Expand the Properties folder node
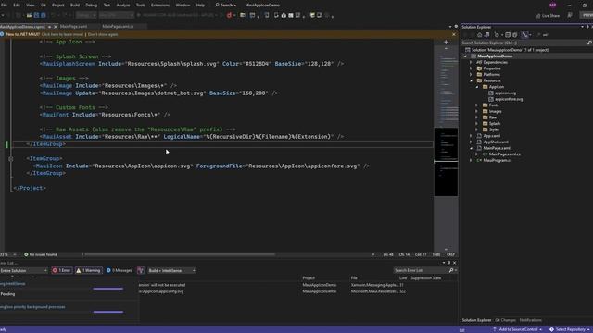 471,68
